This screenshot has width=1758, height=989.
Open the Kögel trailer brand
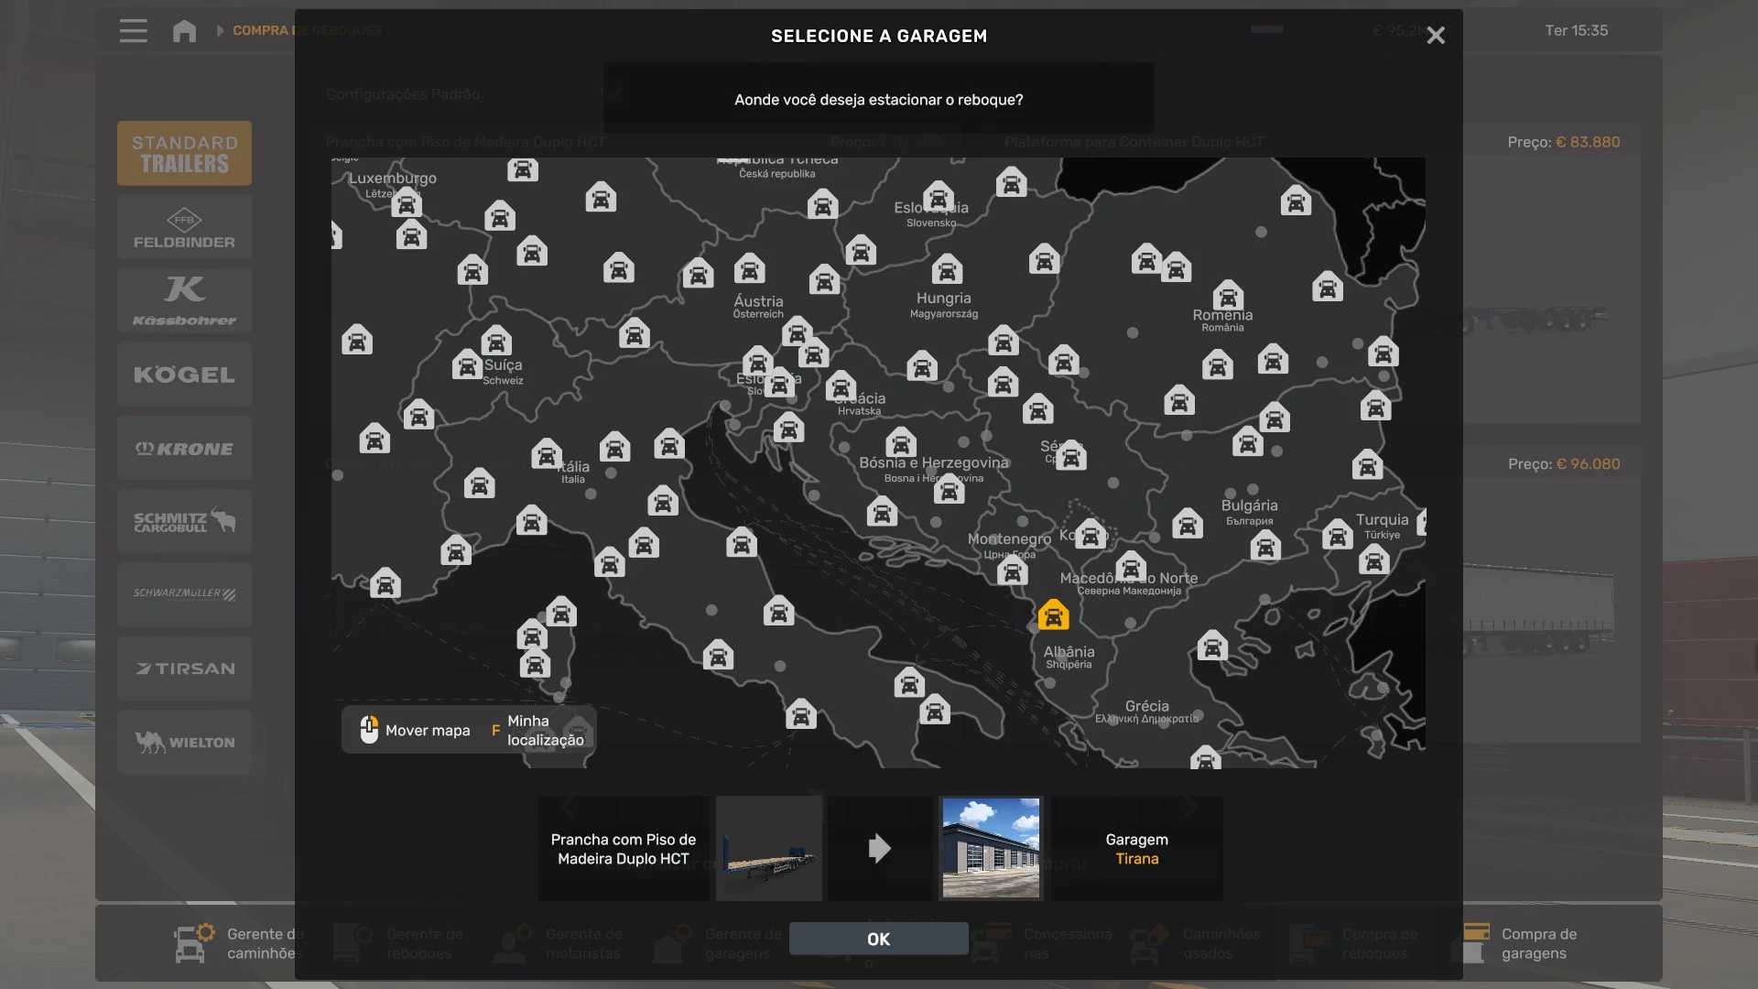click(184, 375)
